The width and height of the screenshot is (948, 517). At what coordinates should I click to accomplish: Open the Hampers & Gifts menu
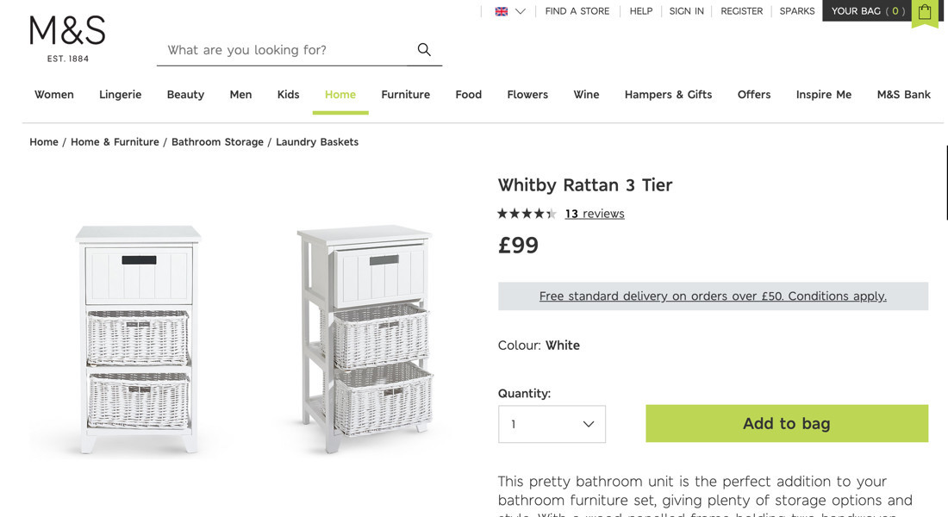pyautogui.click(x=668, y=95)
